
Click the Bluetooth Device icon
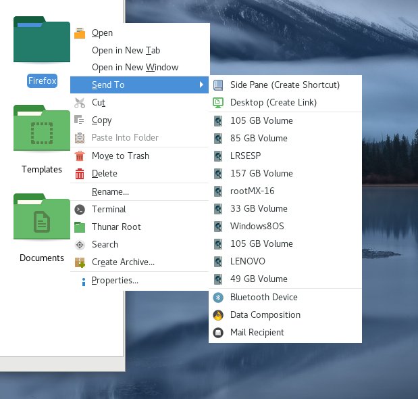(x=218, y=298)
